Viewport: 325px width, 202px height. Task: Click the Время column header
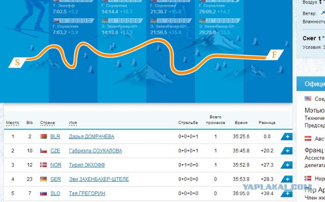click(241, 123)
